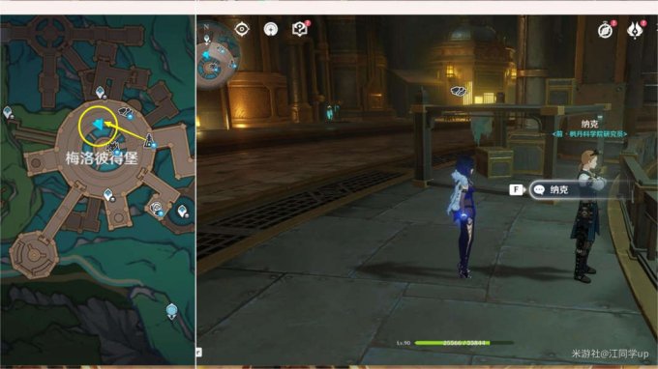Open the quest tutorial book icon

click(300, 29)
